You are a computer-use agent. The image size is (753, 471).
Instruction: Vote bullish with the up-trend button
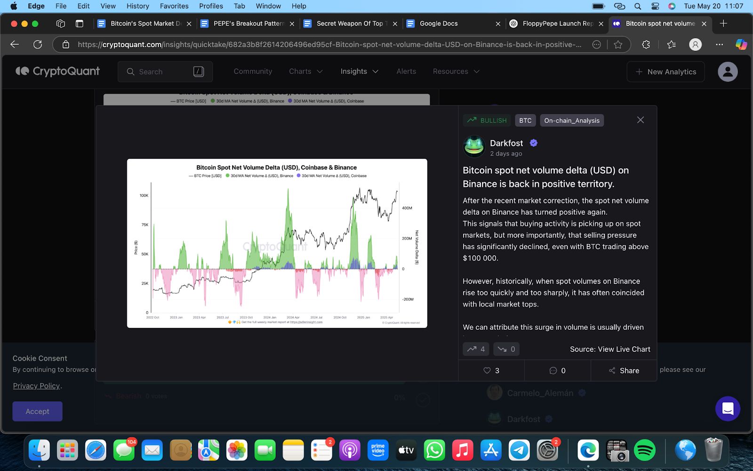476,349
